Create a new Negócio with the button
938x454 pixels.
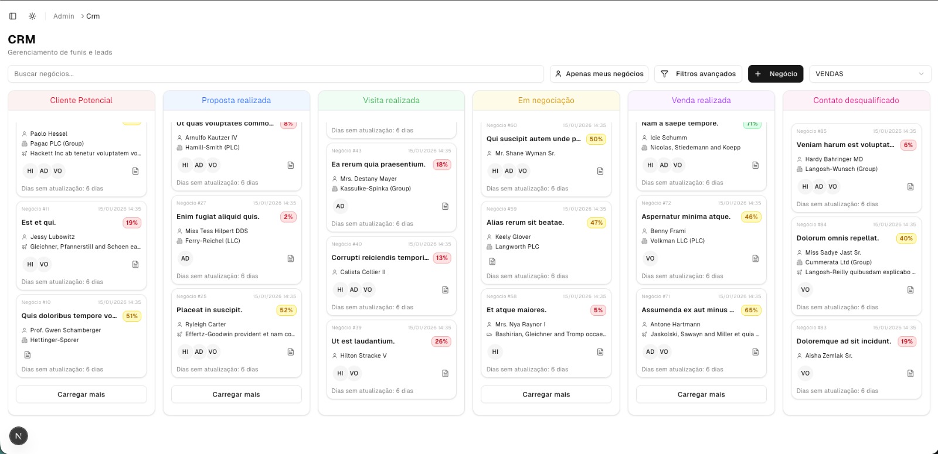coord(776,74)
